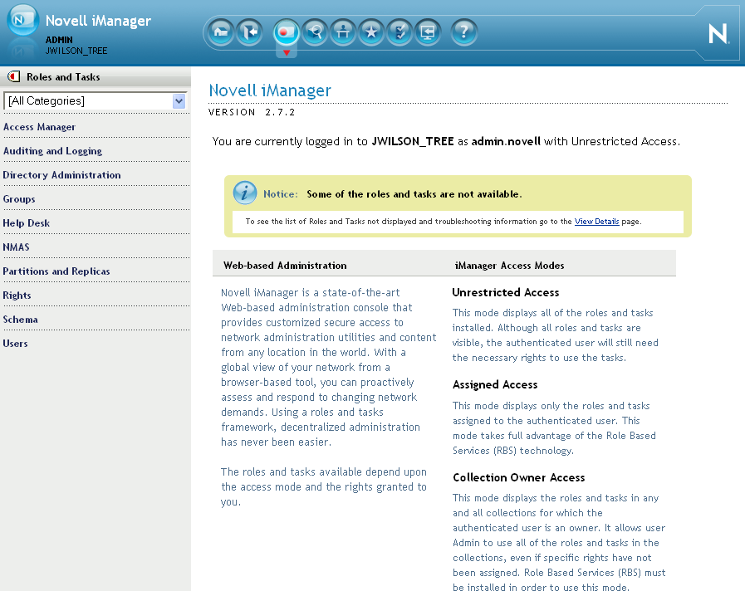Click the Novell iManager globe logo

(22, 20)
